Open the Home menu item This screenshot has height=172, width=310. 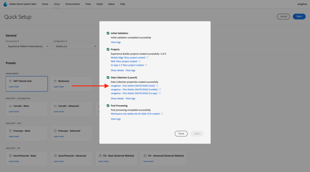tap(45, 4)
